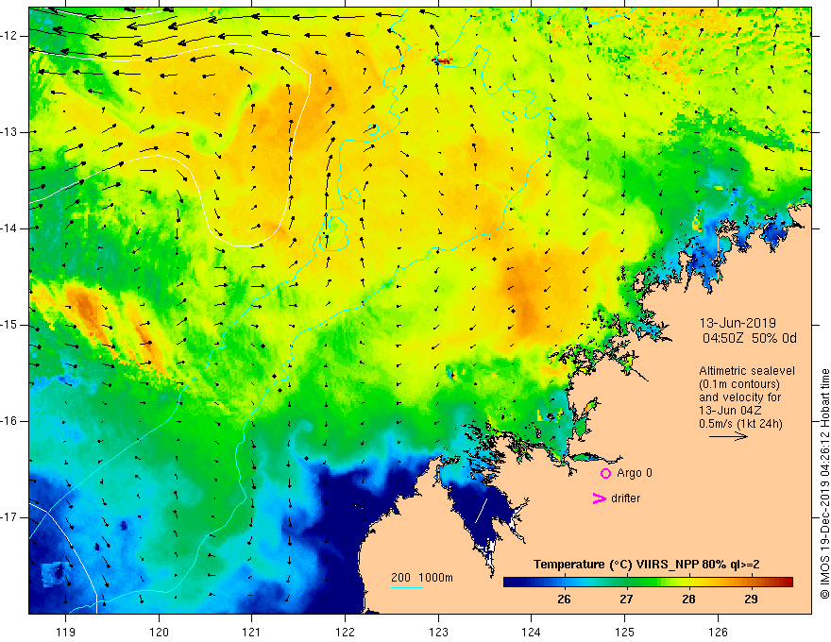This screenshot has height=642, width=831.
Task: Click the 'drifter' legend label
Action: (x=625, y=498)
